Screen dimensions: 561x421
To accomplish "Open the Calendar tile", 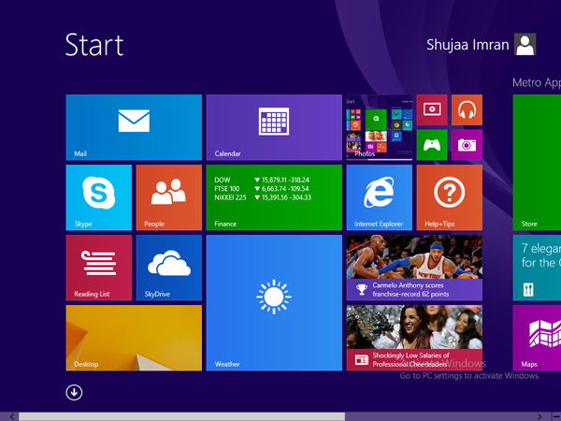I will point(274,127).
